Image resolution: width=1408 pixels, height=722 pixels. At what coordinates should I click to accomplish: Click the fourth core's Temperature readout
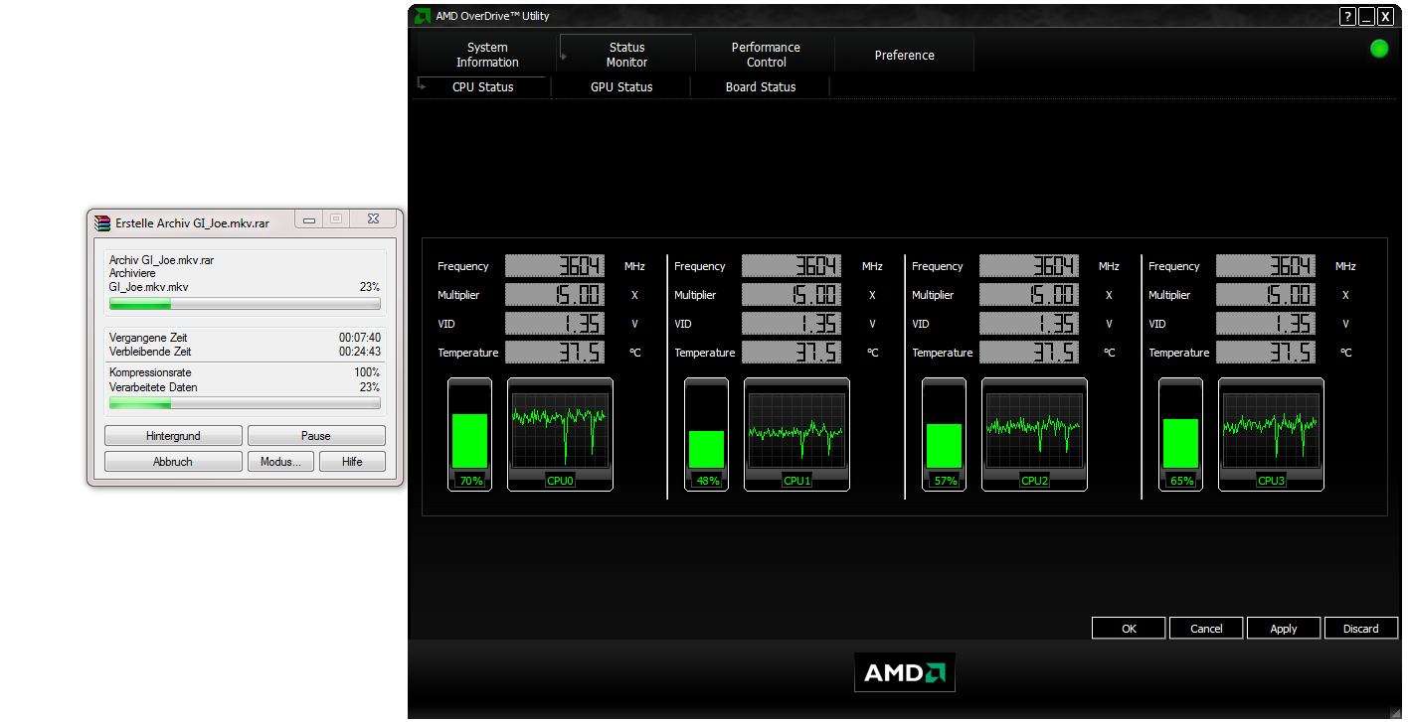click(1266, 353)
